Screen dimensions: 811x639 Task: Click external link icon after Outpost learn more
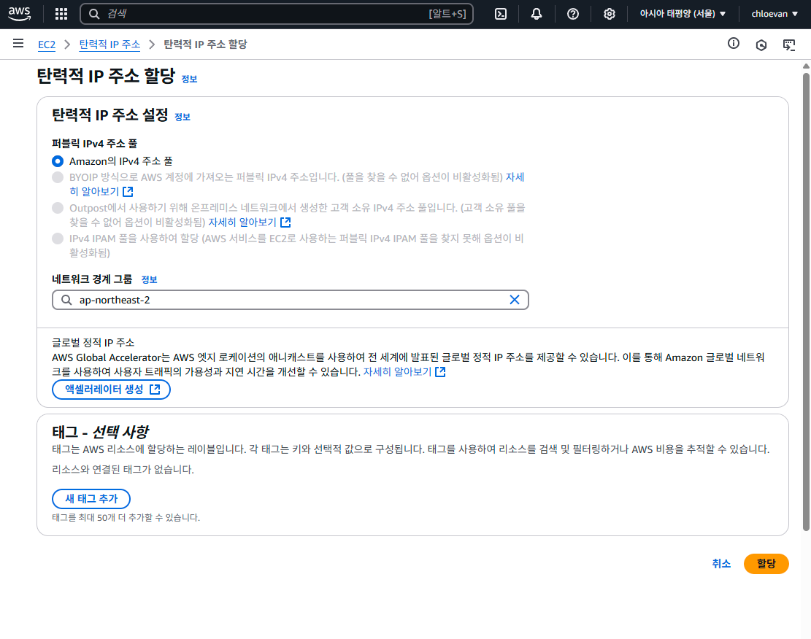285,222
